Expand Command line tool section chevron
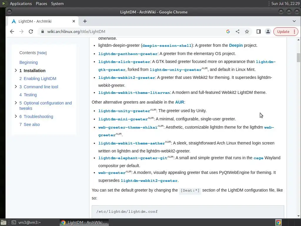301x226 pixels. tap(16, 87)
